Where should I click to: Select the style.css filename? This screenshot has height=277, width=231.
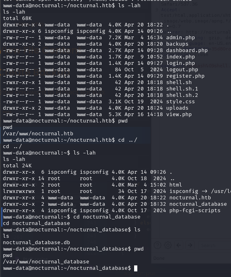[x=180, y=102]
